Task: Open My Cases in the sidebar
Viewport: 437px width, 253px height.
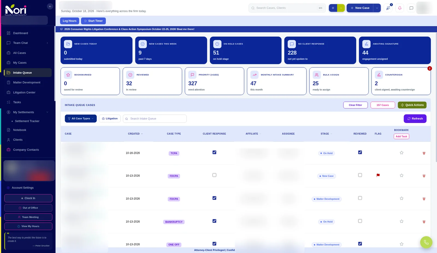Action: click(27, 63)
